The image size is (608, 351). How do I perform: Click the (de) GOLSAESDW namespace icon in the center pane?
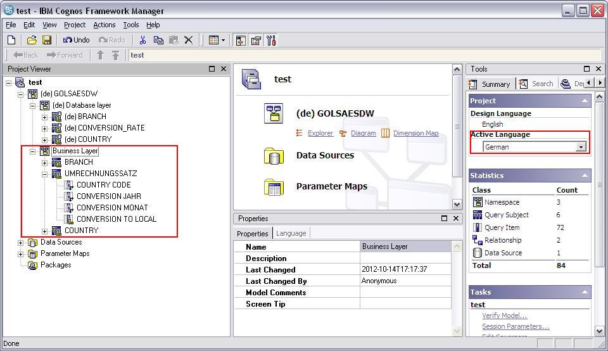pos(274,113)
